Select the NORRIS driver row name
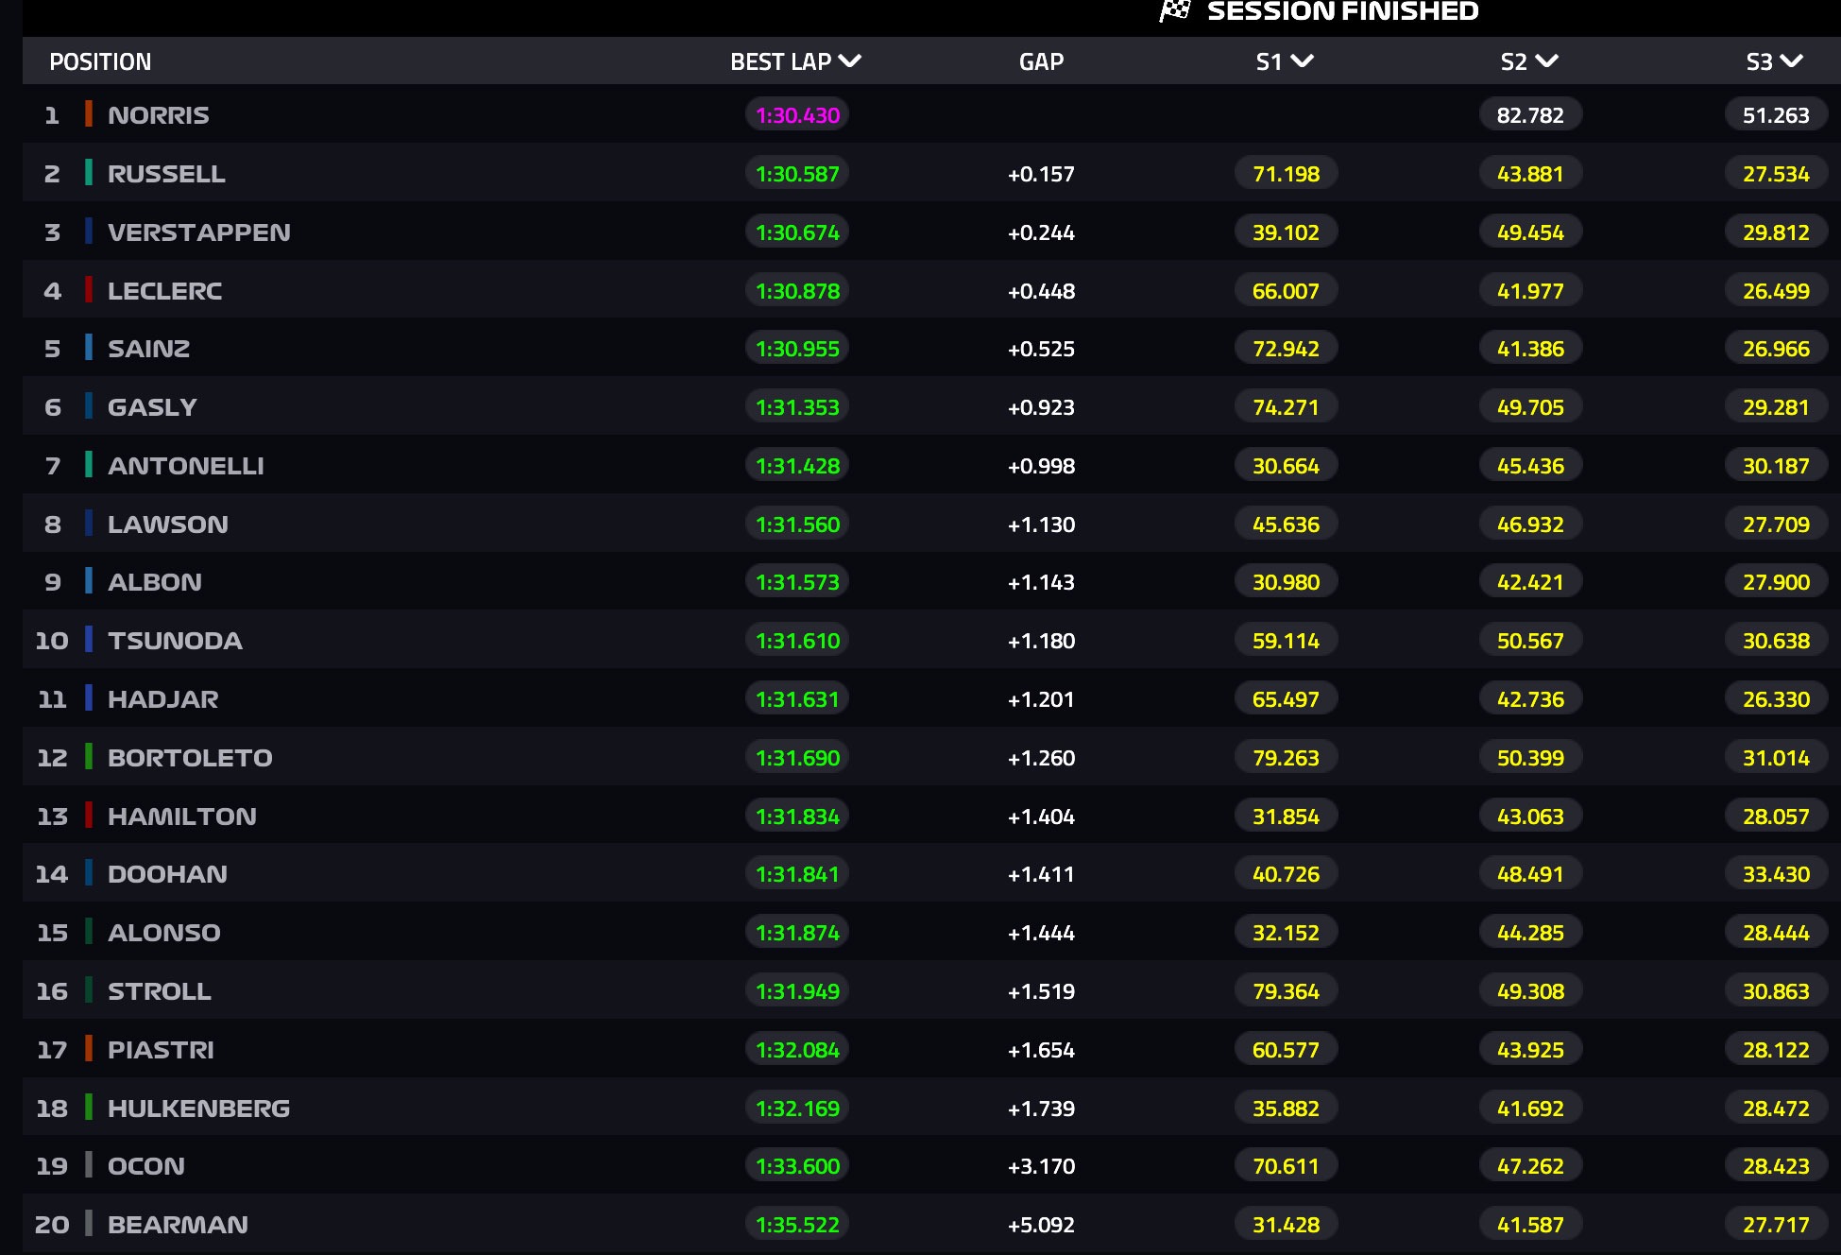Viewport: 1841px width, 1255px height. pos(159,115)
